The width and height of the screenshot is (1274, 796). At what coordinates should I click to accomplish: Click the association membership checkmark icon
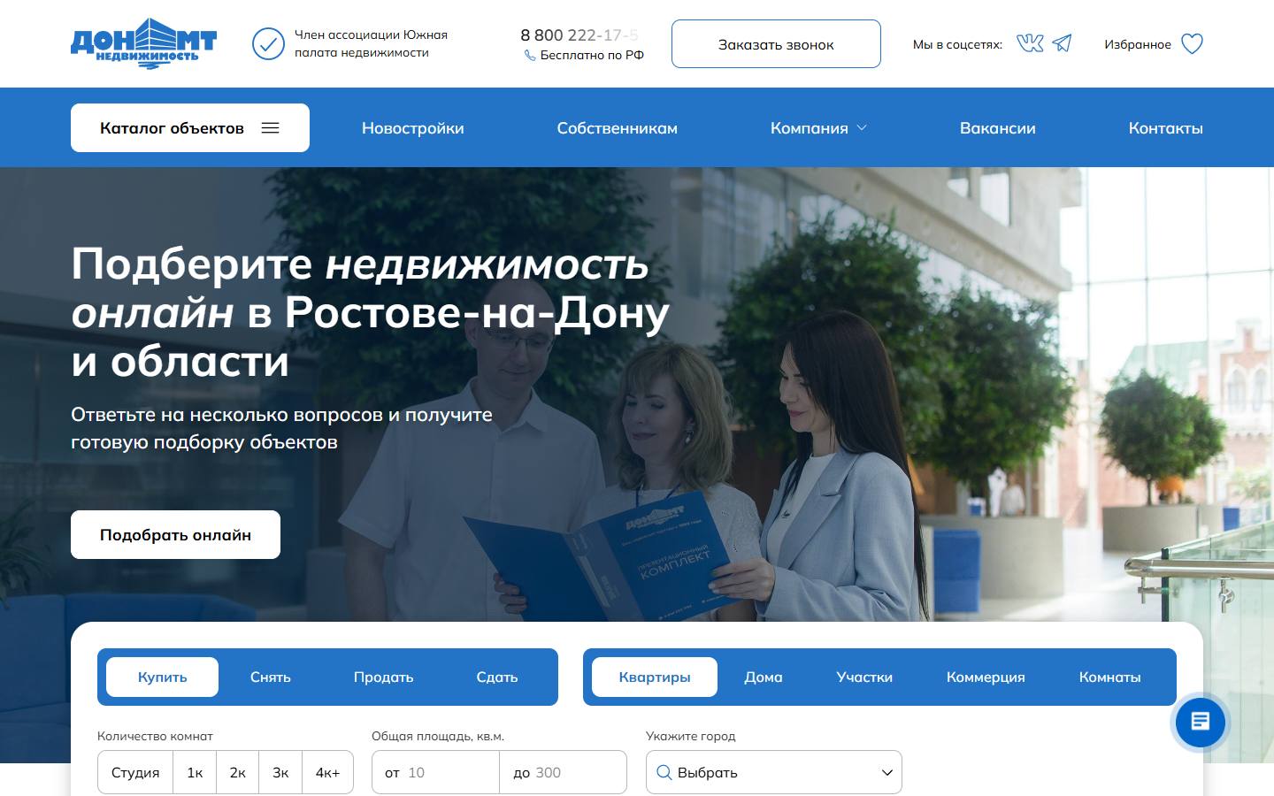(x=268, y=43)
